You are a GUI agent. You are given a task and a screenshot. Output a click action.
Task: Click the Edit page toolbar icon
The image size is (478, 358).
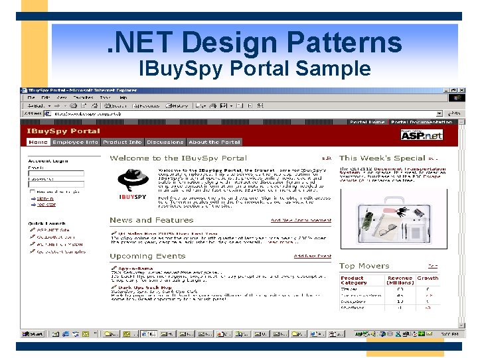(x=224, y=105)
